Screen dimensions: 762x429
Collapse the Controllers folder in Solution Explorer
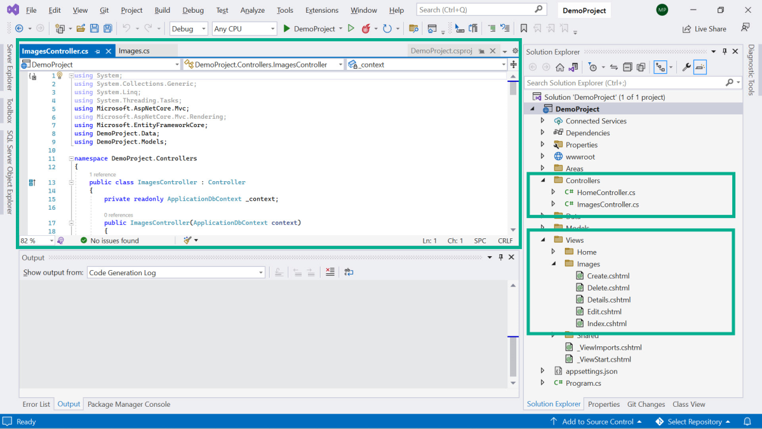[x=542, y=180]
